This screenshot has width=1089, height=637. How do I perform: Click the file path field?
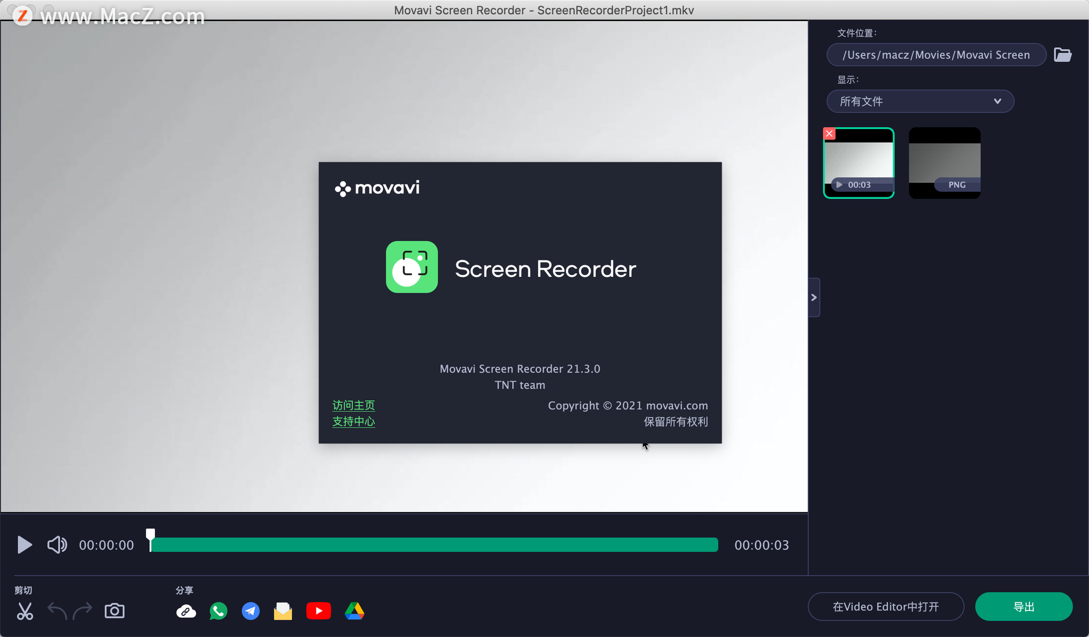click(936, 54)
